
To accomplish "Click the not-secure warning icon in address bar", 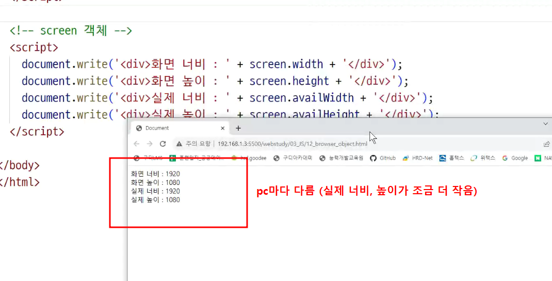I will coord(179,144).
